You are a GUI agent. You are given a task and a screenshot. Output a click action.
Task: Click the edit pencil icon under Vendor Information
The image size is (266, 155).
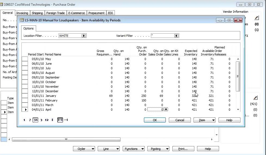tap(257, 18)
